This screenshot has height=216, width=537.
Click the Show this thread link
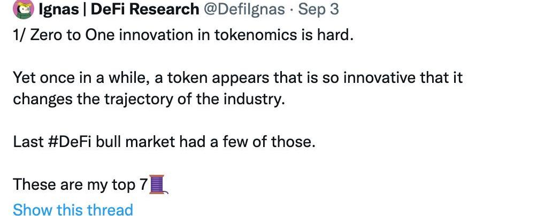click(x=73, y=209)
